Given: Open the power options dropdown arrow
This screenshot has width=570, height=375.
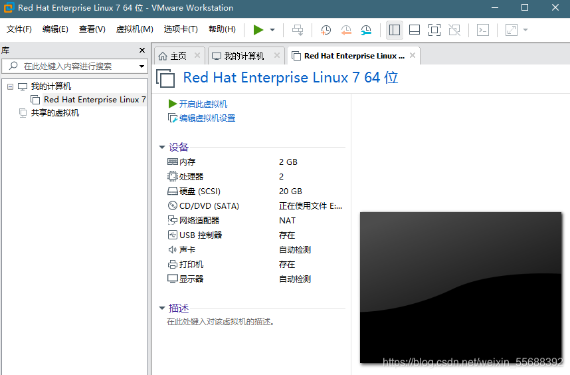Looking at the screenshot, I should click(272, 30).
